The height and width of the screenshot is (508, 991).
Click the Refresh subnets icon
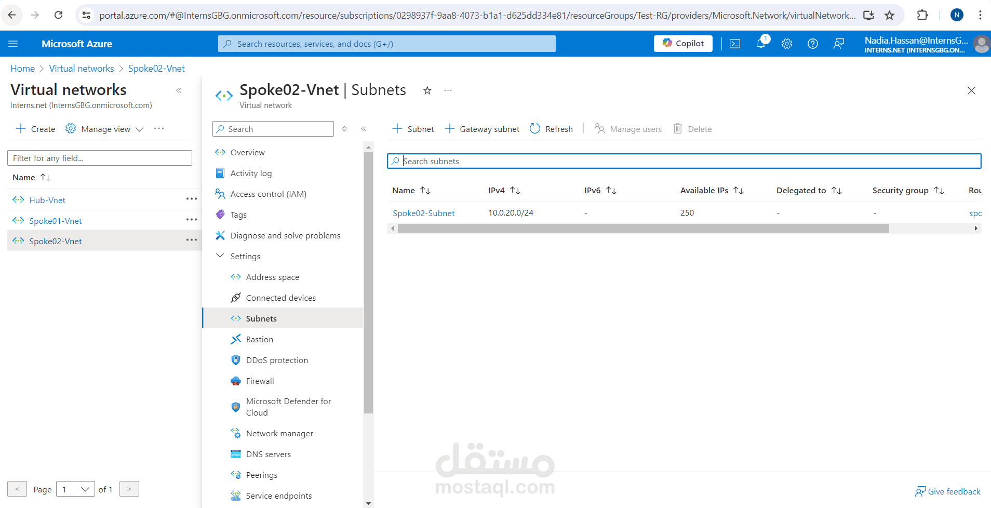point(535,129)
